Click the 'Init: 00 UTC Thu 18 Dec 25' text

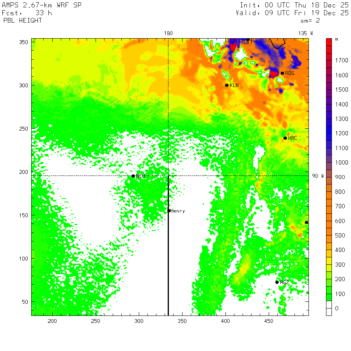point(294,5)
